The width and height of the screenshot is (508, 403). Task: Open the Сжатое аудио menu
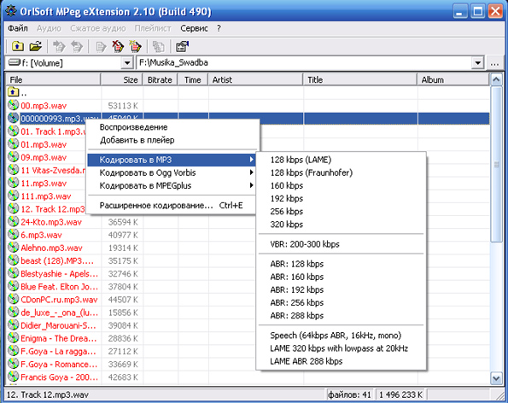(98, 28)
